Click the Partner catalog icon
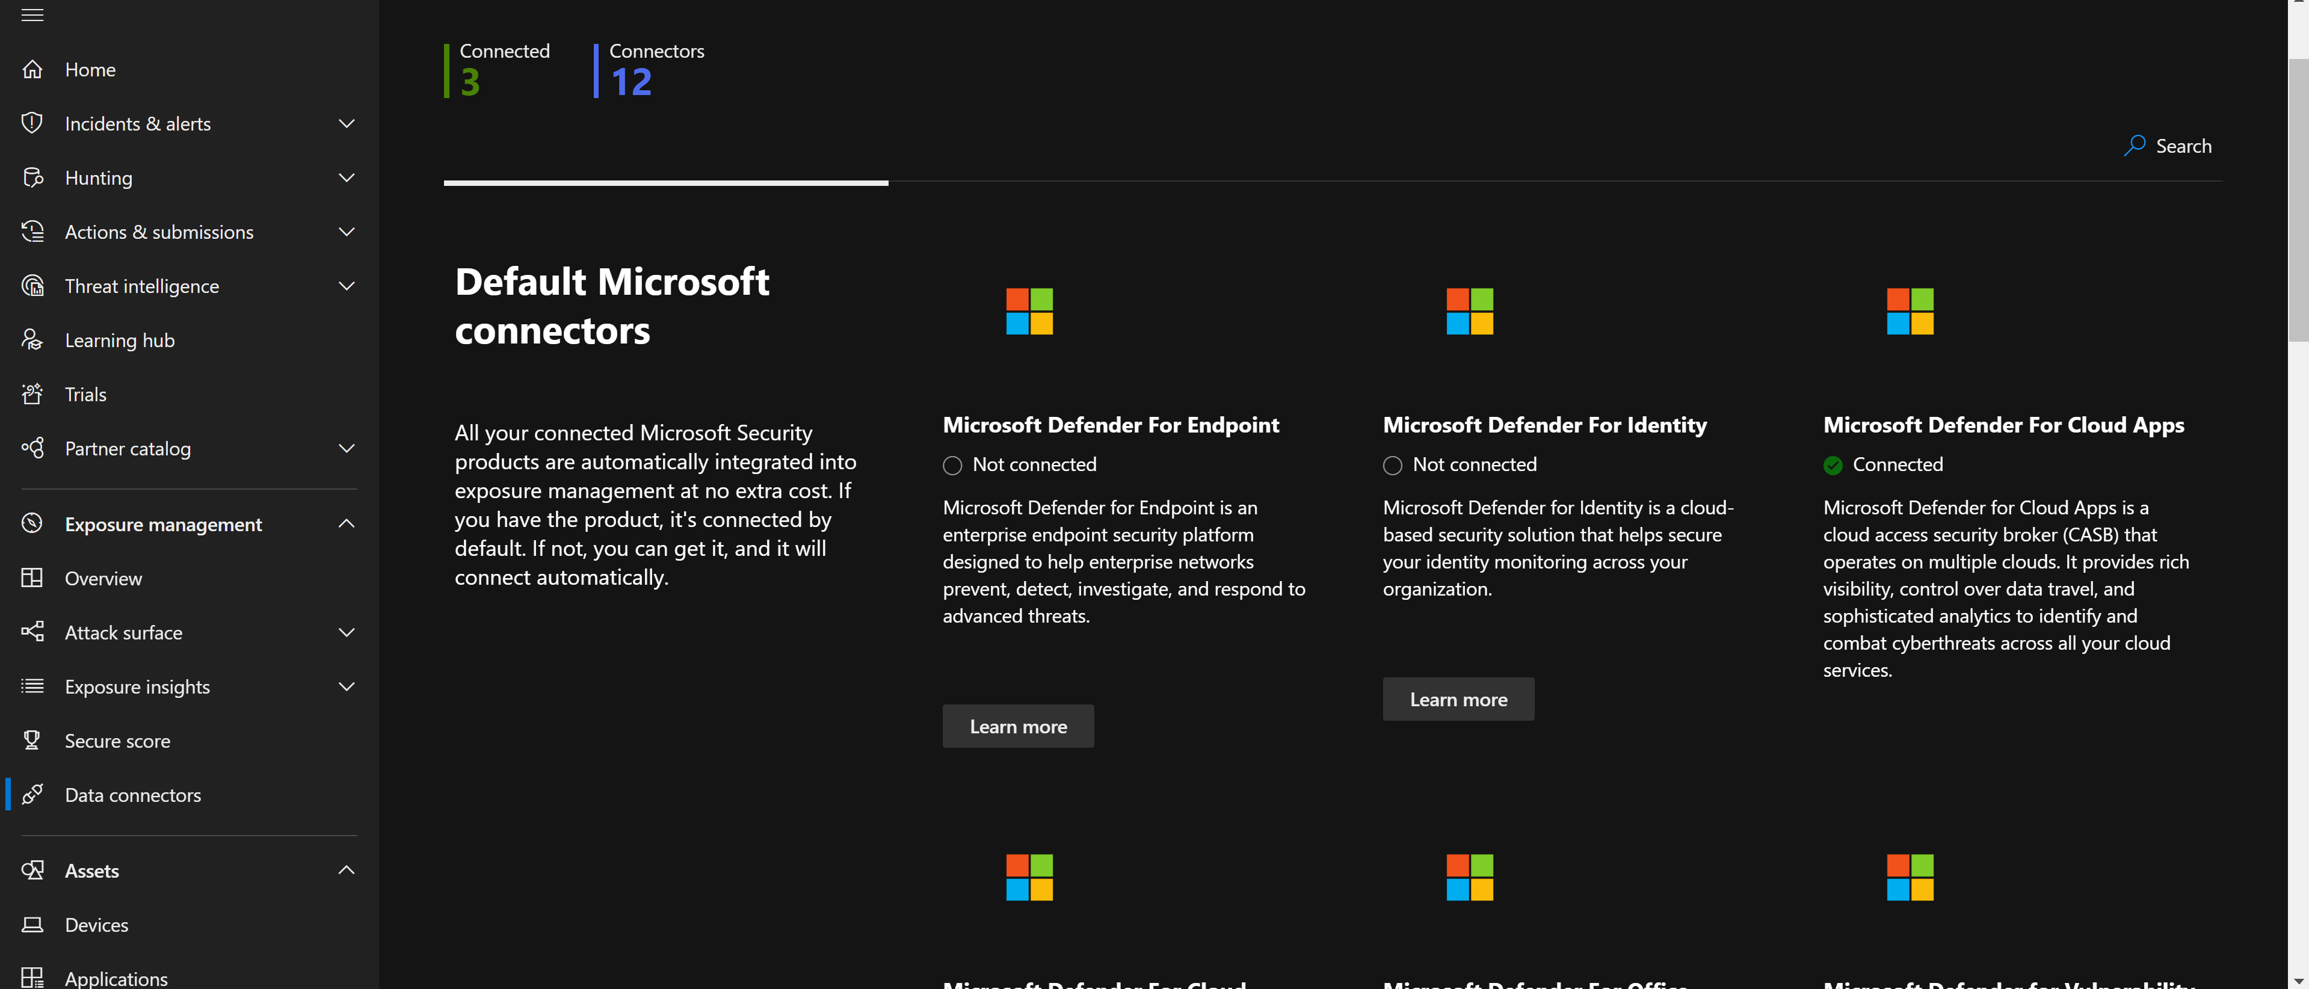 32,448
